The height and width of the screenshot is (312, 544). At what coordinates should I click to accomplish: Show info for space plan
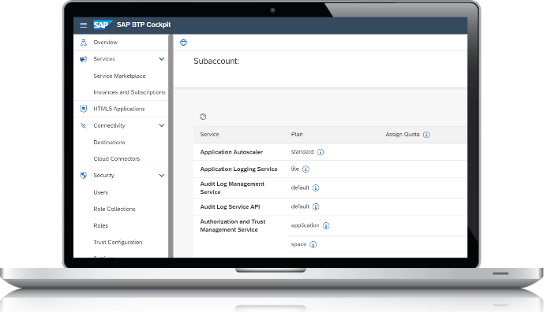313,244
